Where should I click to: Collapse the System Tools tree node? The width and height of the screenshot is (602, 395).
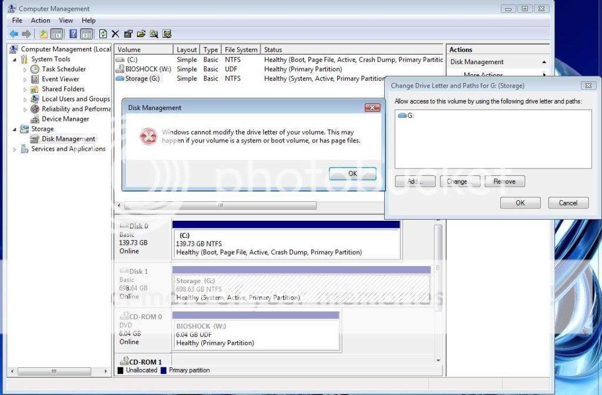15,59
